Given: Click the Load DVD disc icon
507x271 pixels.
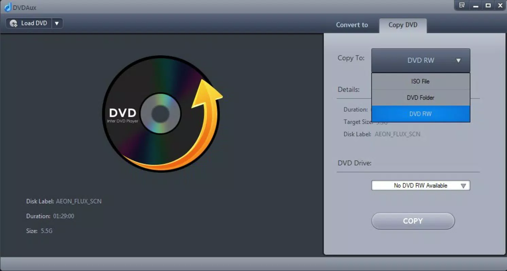Looking at the screenshot, I should point(14,23).
